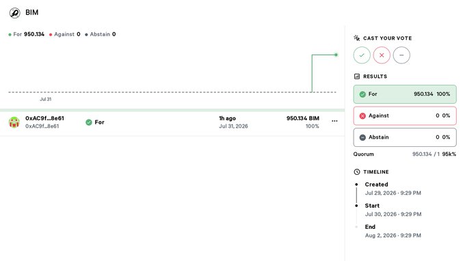Click the 95k% quorum percentage

(x=449, y=154)
